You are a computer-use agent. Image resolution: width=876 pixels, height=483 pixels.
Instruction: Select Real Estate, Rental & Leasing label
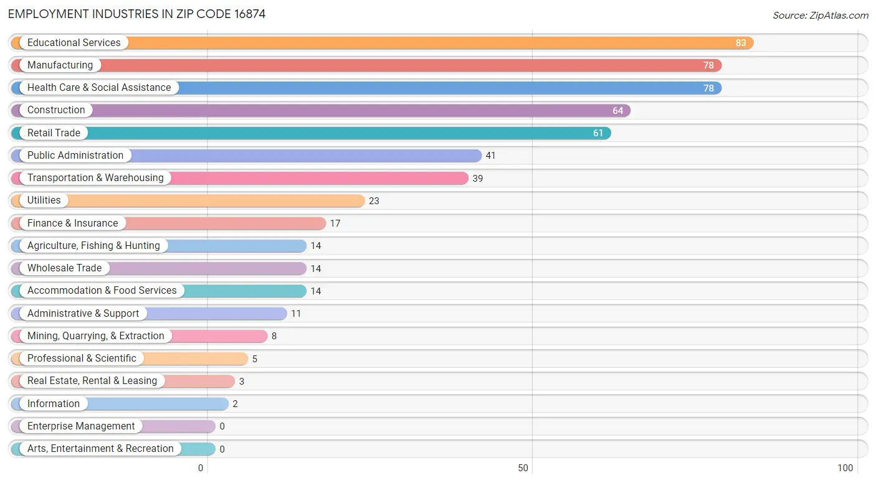(x=92, y=381)
